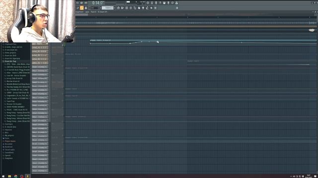Open the taskbar notification center icon
The width and height of the screenshot is (318, 178).
(315, 176)
